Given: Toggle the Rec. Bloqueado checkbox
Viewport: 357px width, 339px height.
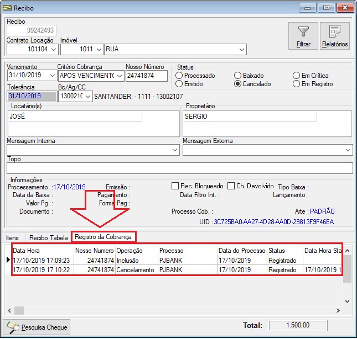Looking at the screenshot, I should coord(175,186).
